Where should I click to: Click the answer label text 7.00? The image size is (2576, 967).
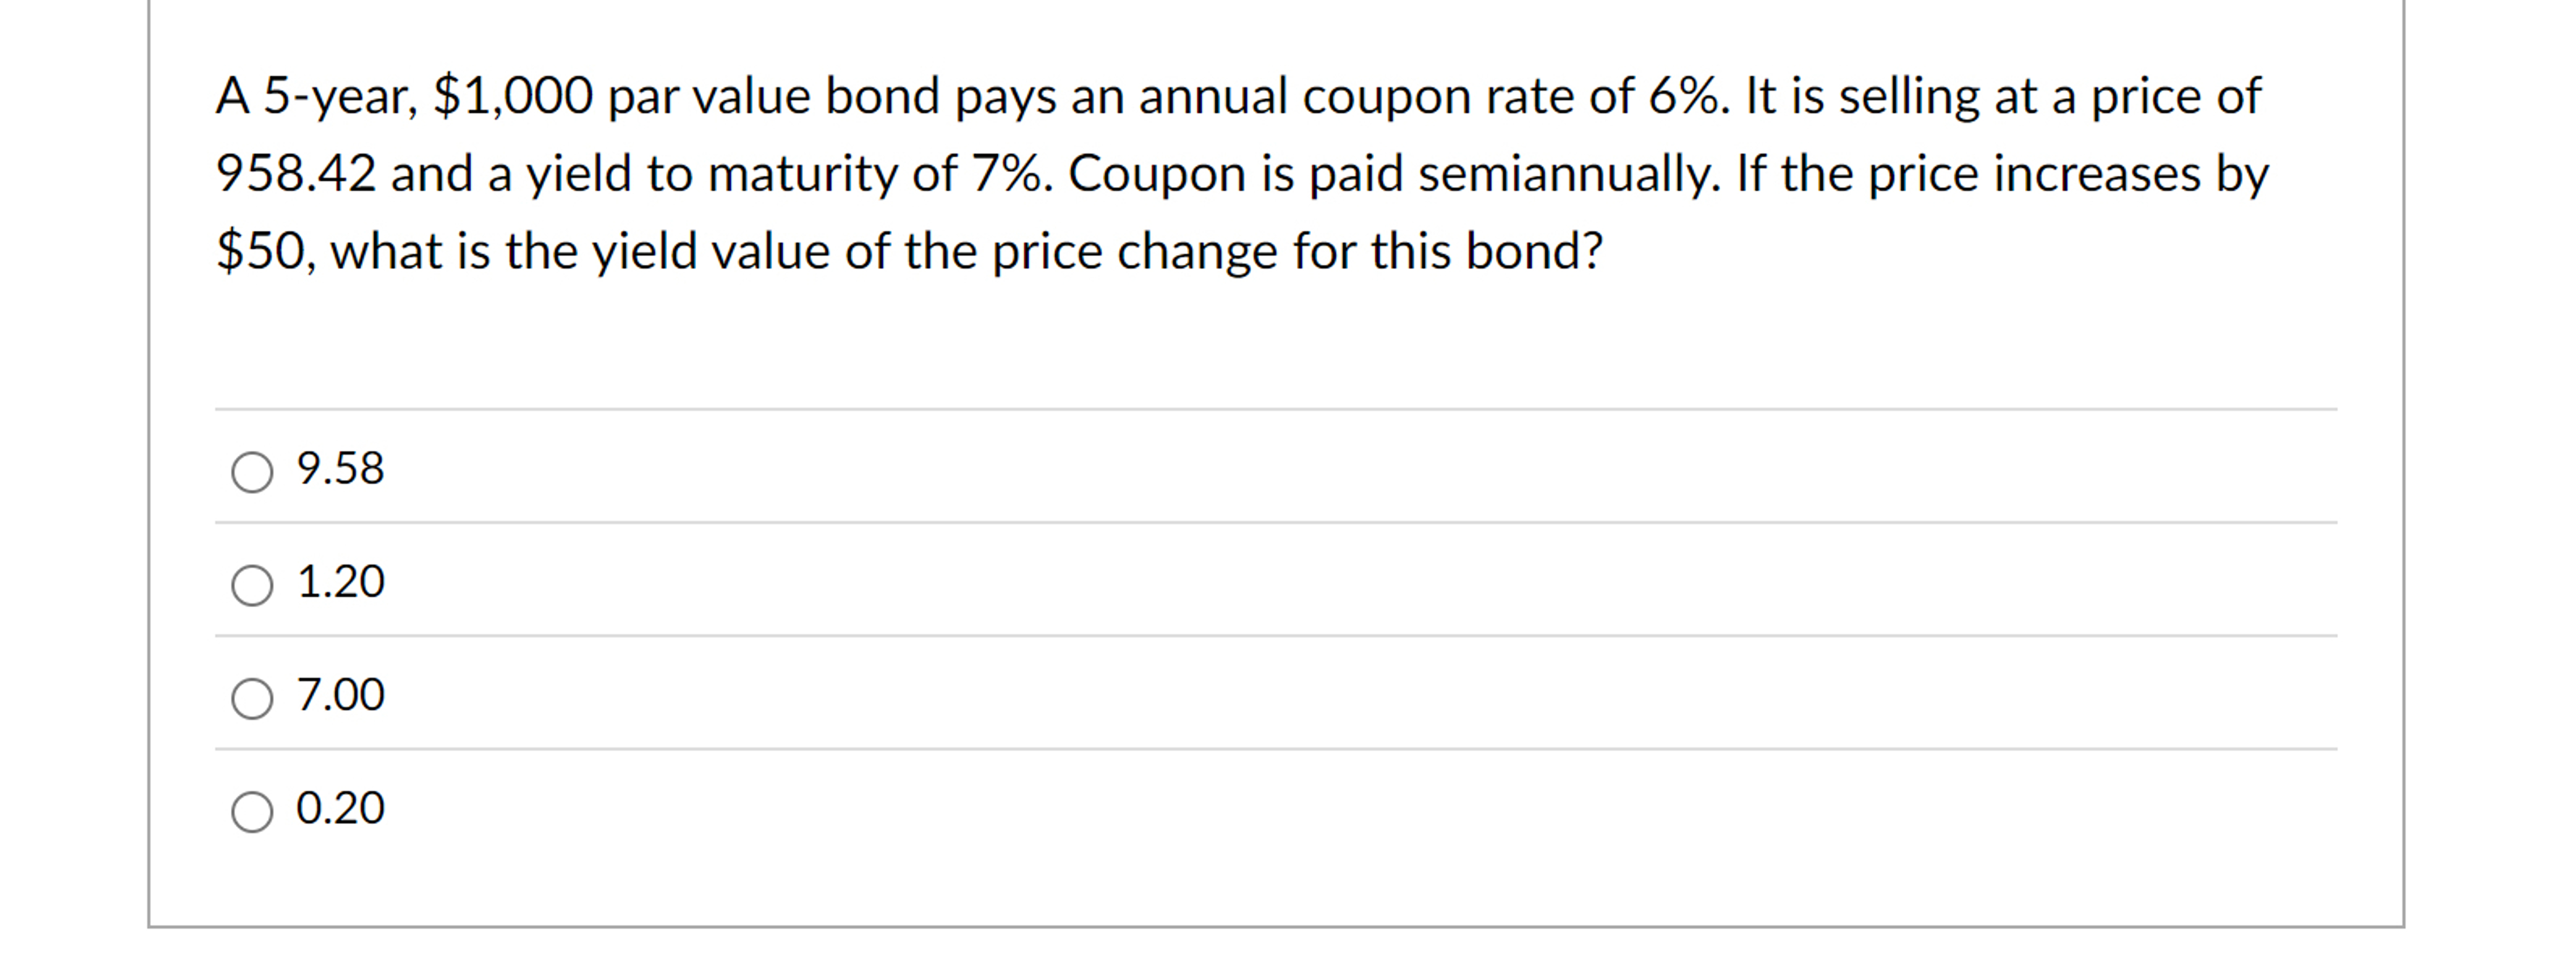pyautogui.click(x=340, y=695)
